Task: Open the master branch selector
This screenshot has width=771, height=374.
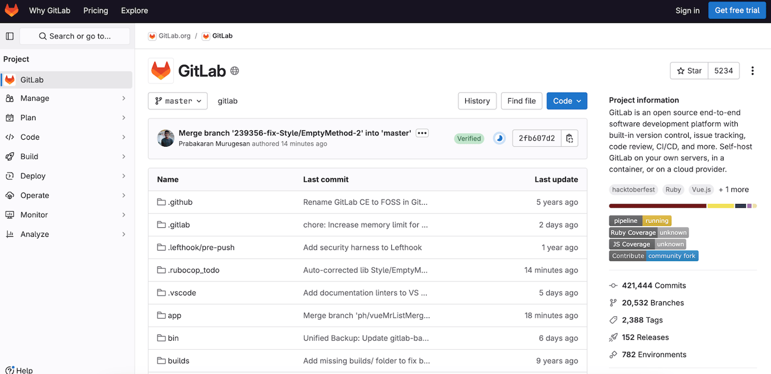Action: click(x=177, y=100)
